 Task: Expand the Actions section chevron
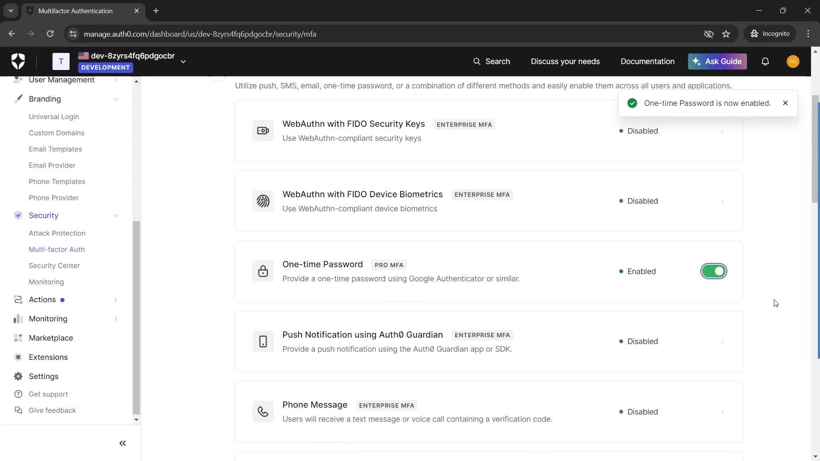pyautogui.click(x=115, y=300)
